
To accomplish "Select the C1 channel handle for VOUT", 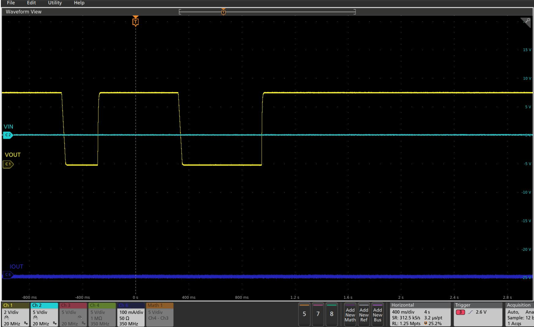I will (x=8, y=164).
